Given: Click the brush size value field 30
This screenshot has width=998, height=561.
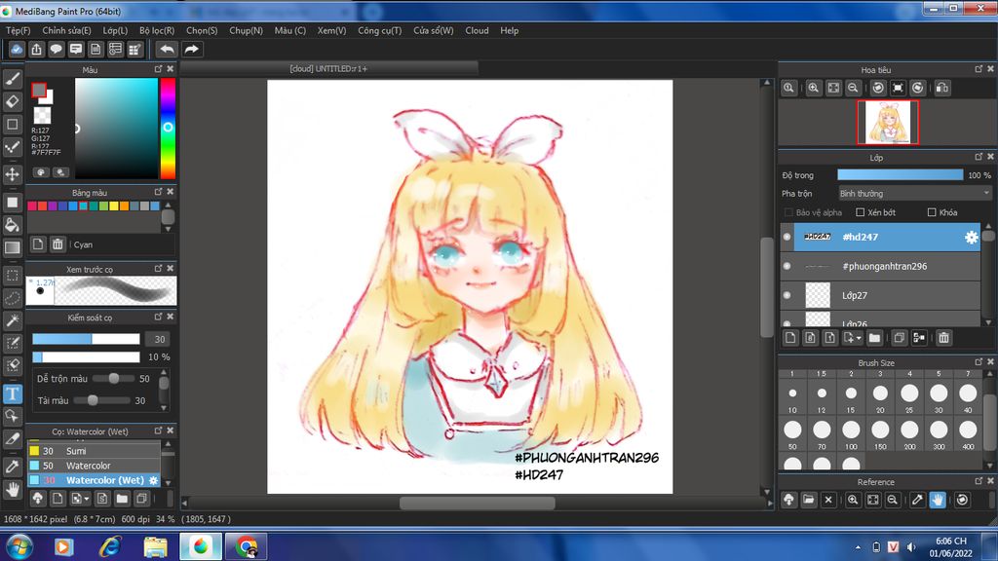Looking at the screenshot, I should 159,339.
